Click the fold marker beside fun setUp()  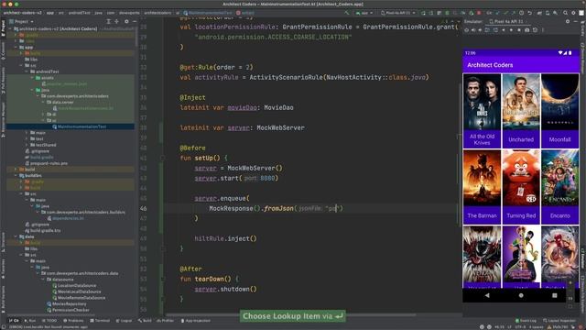pos(163,158)
